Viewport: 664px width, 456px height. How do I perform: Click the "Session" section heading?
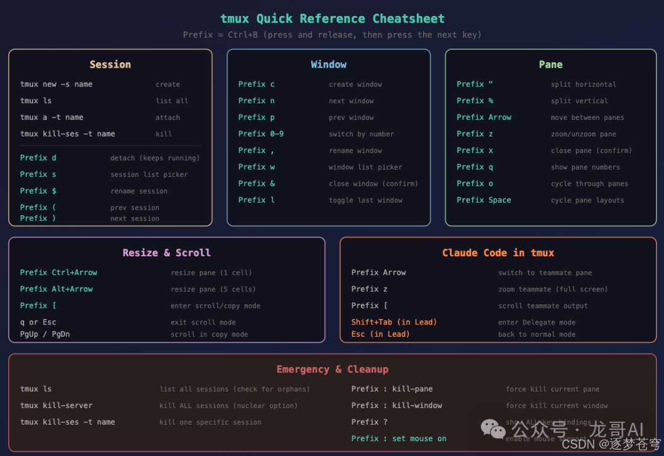point(110,65)
